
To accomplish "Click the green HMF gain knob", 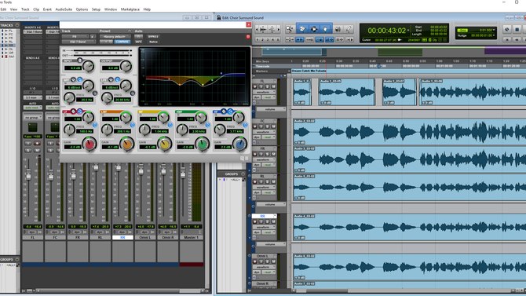I will [x=203, y=144].
